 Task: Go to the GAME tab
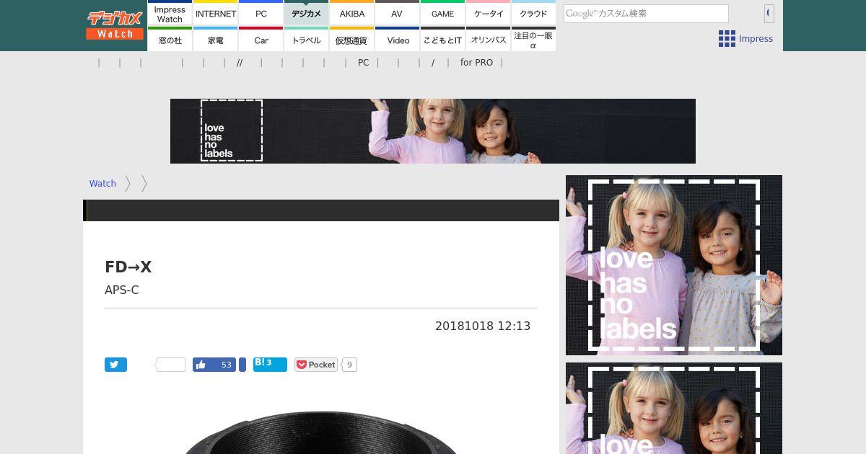tap(442, 13)
